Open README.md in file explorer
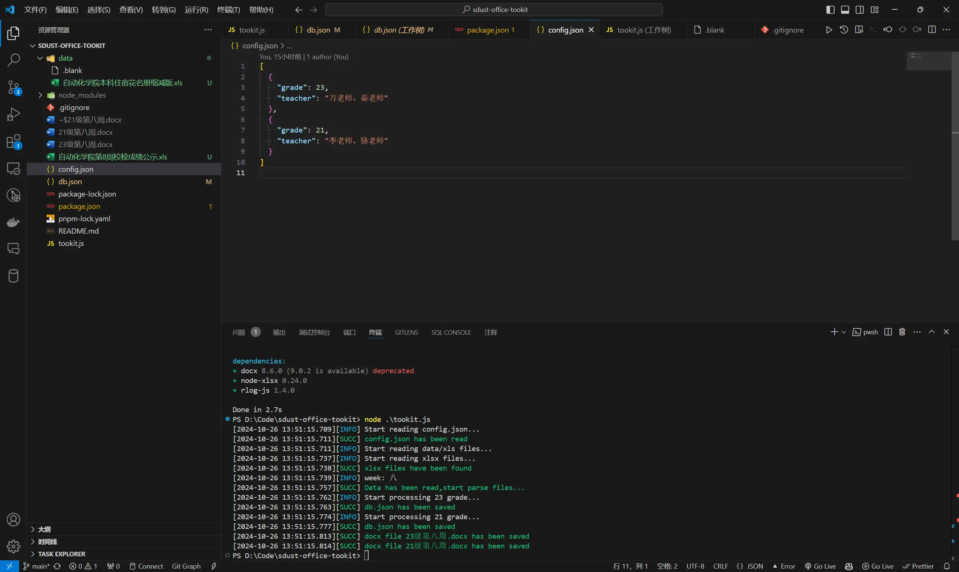Image resolution: width=959 pixels, height=572 pixels. click(x=124, y=231)
